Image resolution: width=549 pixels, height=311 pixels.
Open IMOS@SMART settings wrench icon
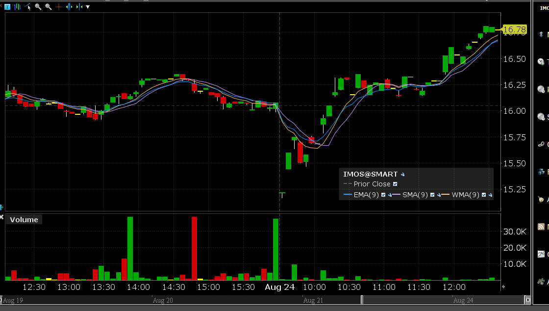[x=402, y=174]
